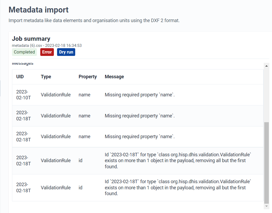Click the Type column header
Screen dimensions: 272x213
(x=46, y=77)
